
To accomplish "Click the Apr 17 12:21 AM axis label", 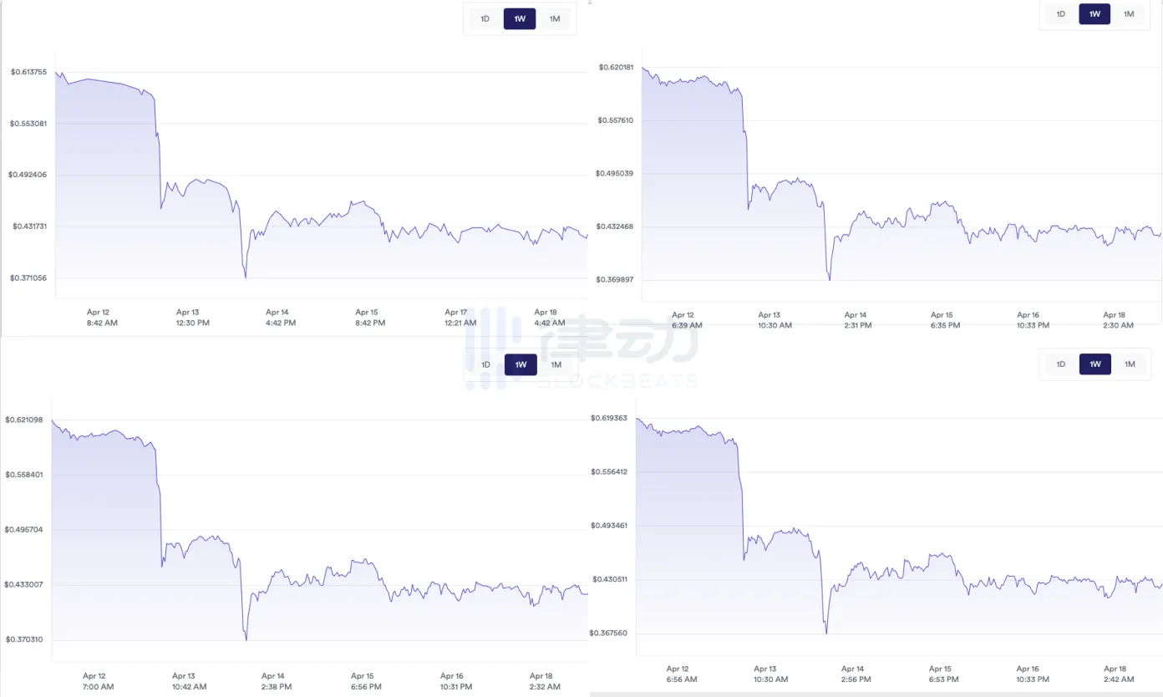I will 456,318.
